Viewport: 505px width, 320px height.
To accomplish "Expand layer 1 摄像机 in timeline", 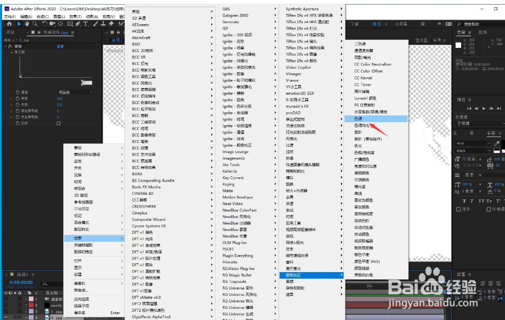I will pyautogui.click(x=26, y=299).
